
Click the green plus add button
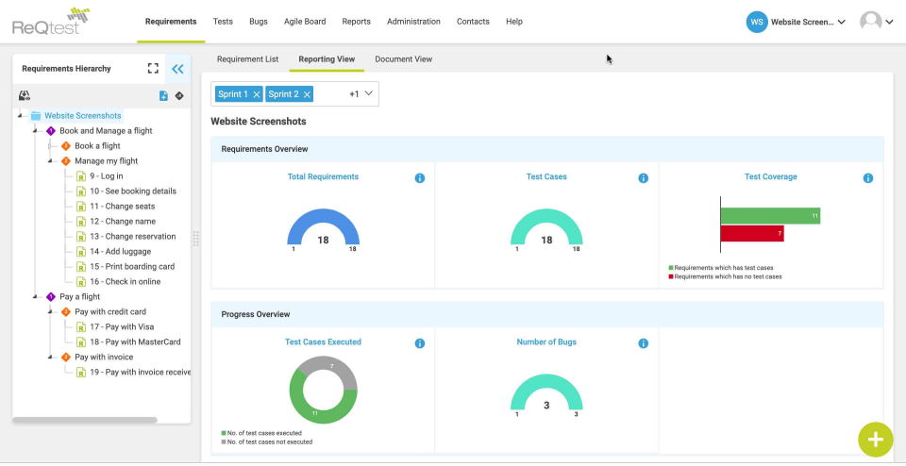[876, 440]
